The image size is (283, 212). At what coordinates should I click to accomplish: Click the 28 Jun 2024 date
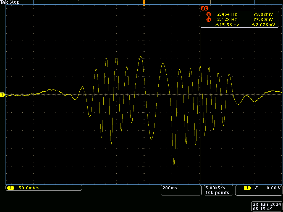(267, 205)
